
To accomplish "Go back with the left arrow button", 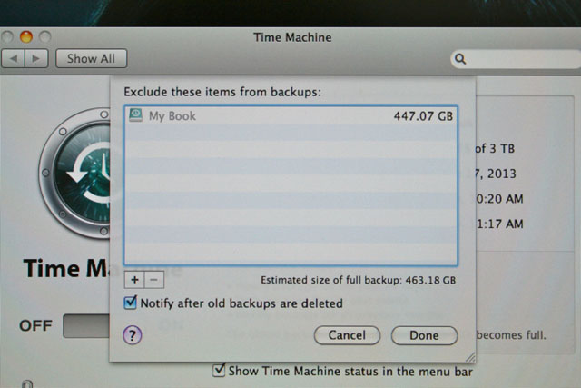I will click(x=14, y=58).
